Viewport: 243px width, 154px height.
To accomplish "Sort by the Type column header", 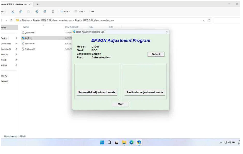I will (91, 27).
